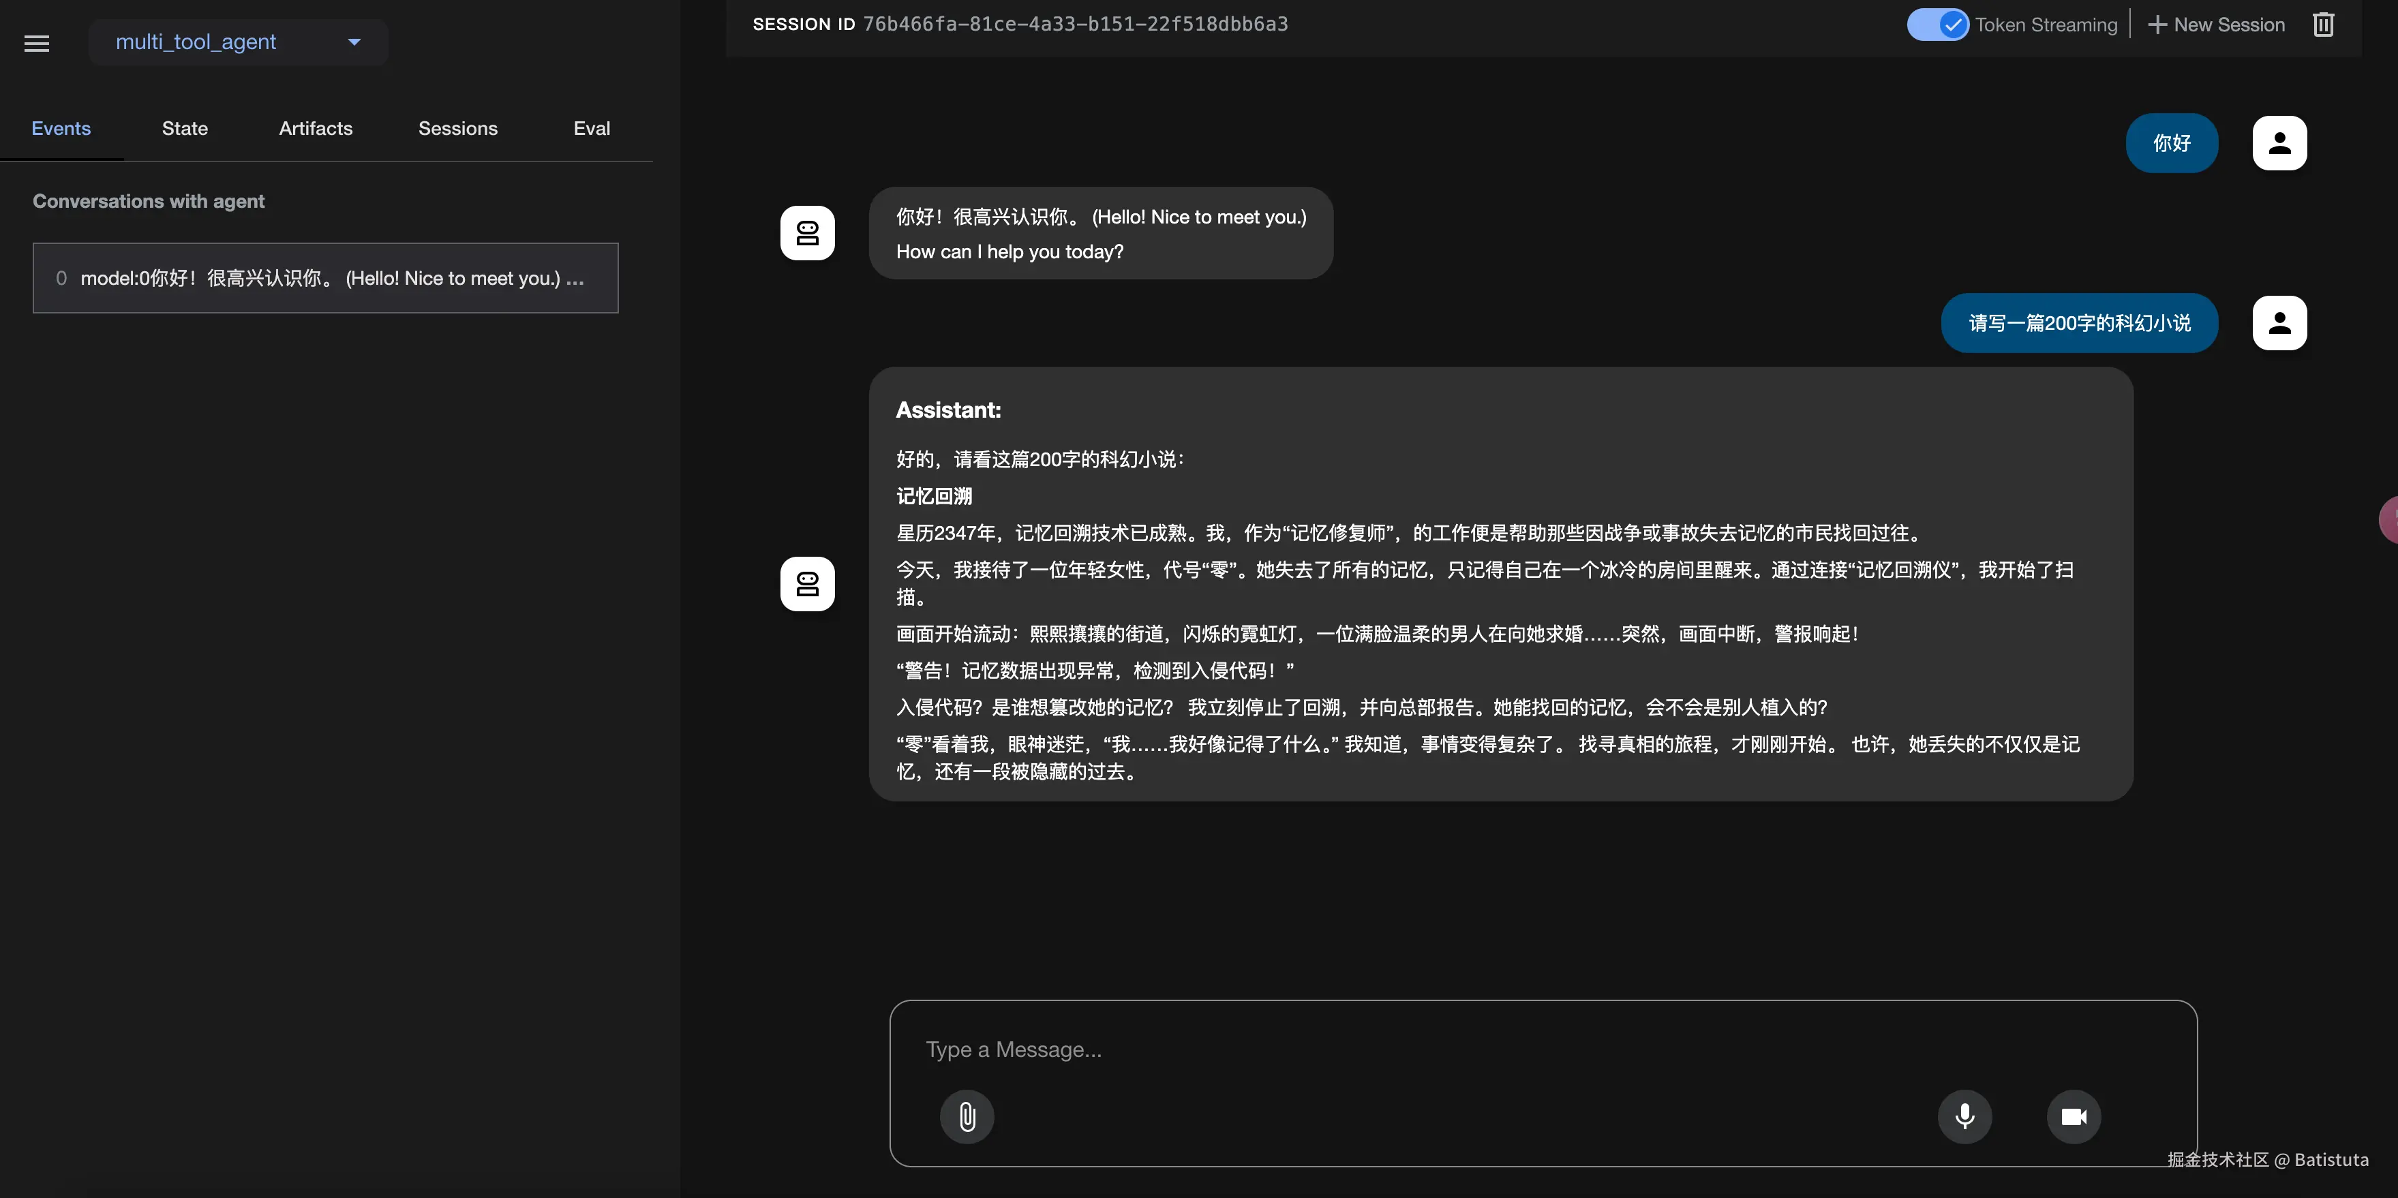Screen dimensions: 2398x1198
Task: Open event 0 model conversation entry
Action: [x=325, y=278]
